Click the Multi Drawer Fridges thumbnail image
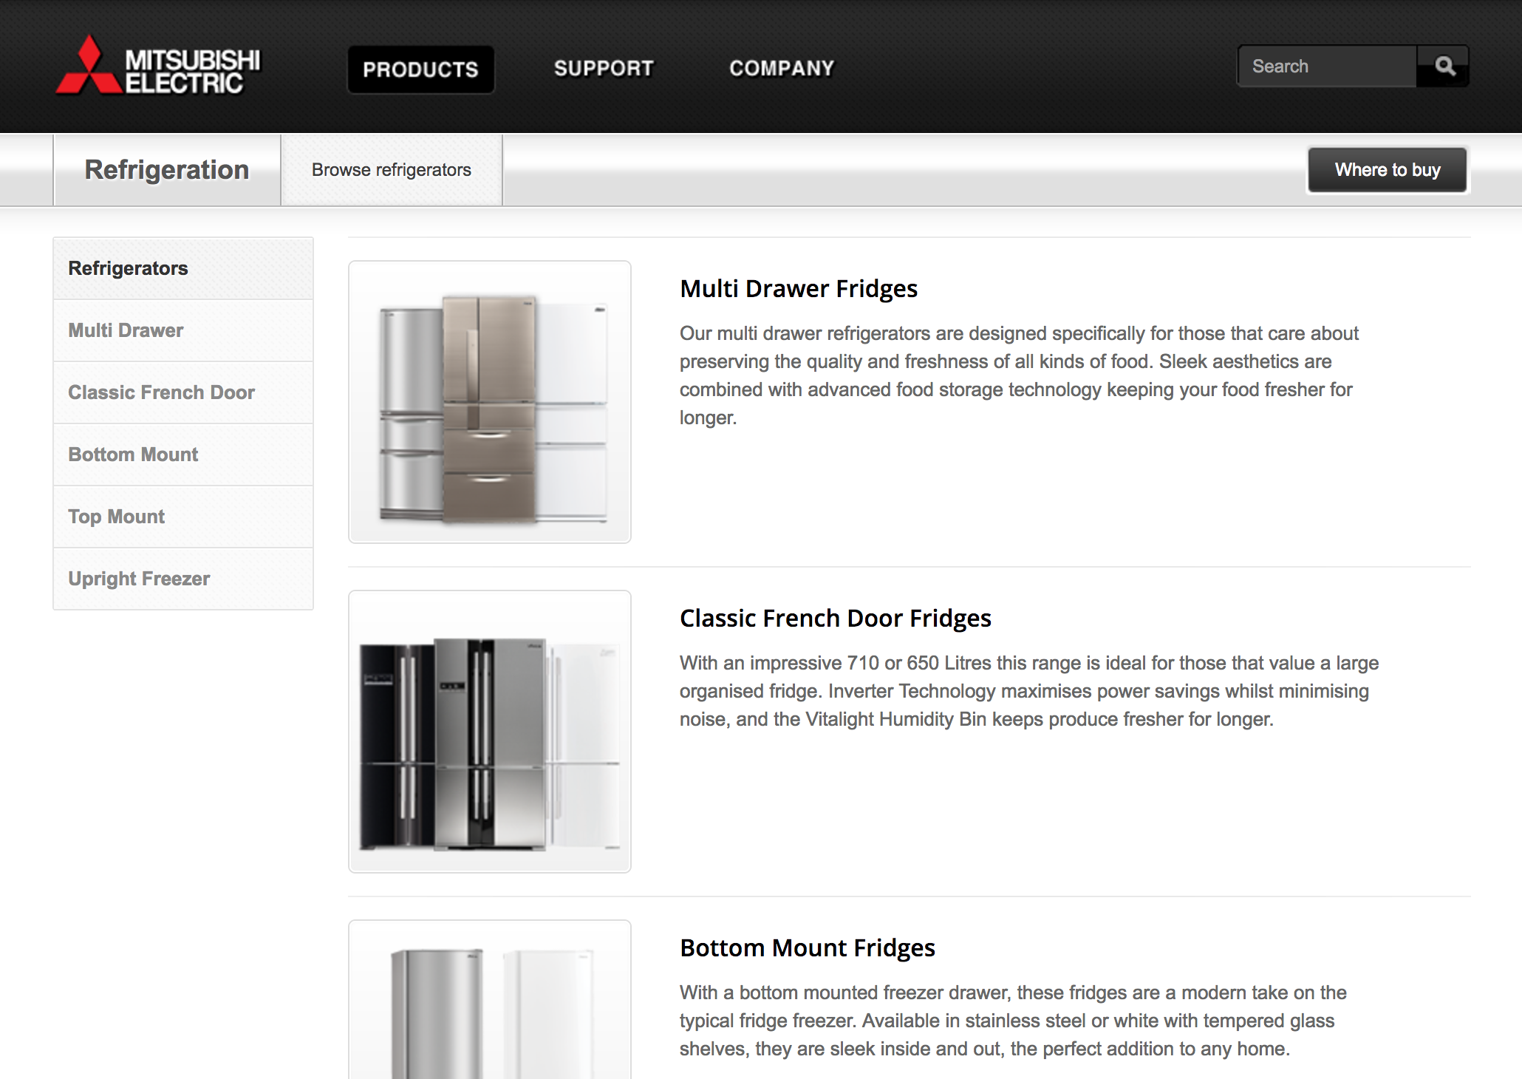1522x1079 pixels. [x=490, y=402]
